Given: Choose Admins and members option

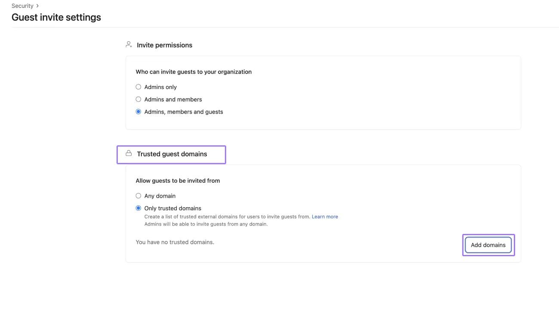Looking at the screenshot, I should 138,99.
